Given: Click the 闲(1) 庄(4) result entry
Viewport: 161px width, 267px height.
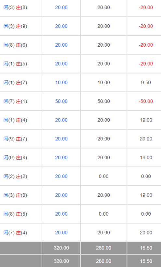Looking at the screenshot, I should 15,120.
